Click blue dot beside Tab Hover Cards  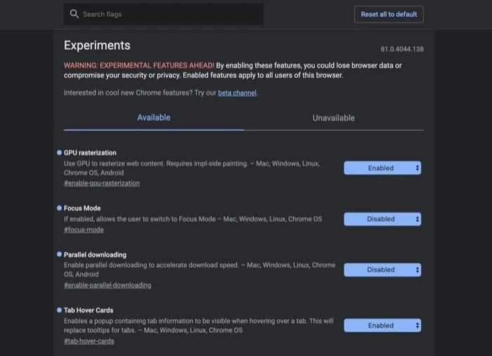point(59,310)
